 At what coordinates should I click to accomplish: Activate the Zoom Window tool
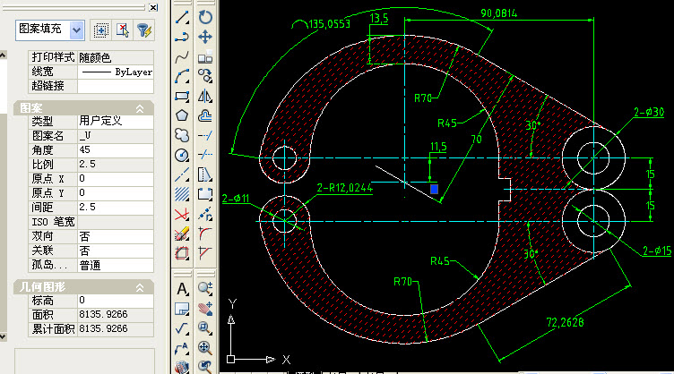205,328
